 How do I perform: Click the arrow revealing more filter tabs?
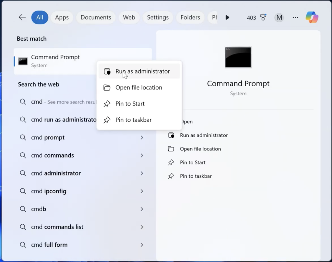click(227, 18)
